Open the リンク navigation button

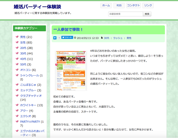pyautogui.click(x=148, y=5)
